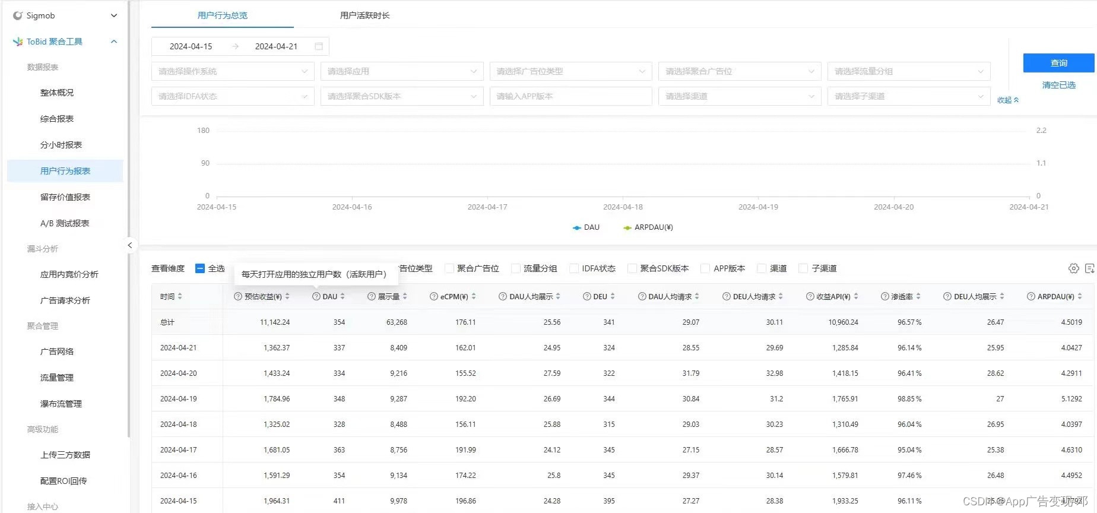
Task: Switch to the 用户行为总览 tab
Action: tap(223, 15)
